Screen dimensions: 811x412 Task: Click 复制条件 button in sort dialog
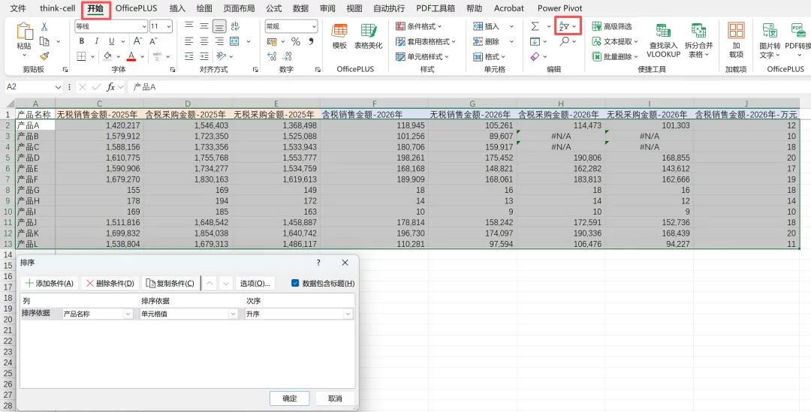pyautogui.click(x=170, y=283)
